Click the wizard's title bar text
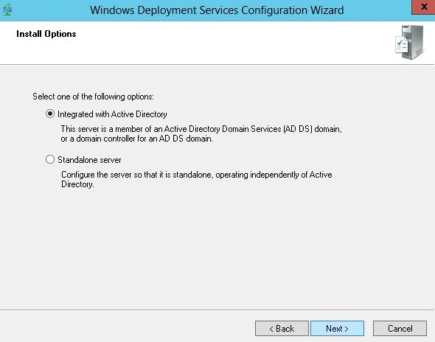 pos(217,10)
